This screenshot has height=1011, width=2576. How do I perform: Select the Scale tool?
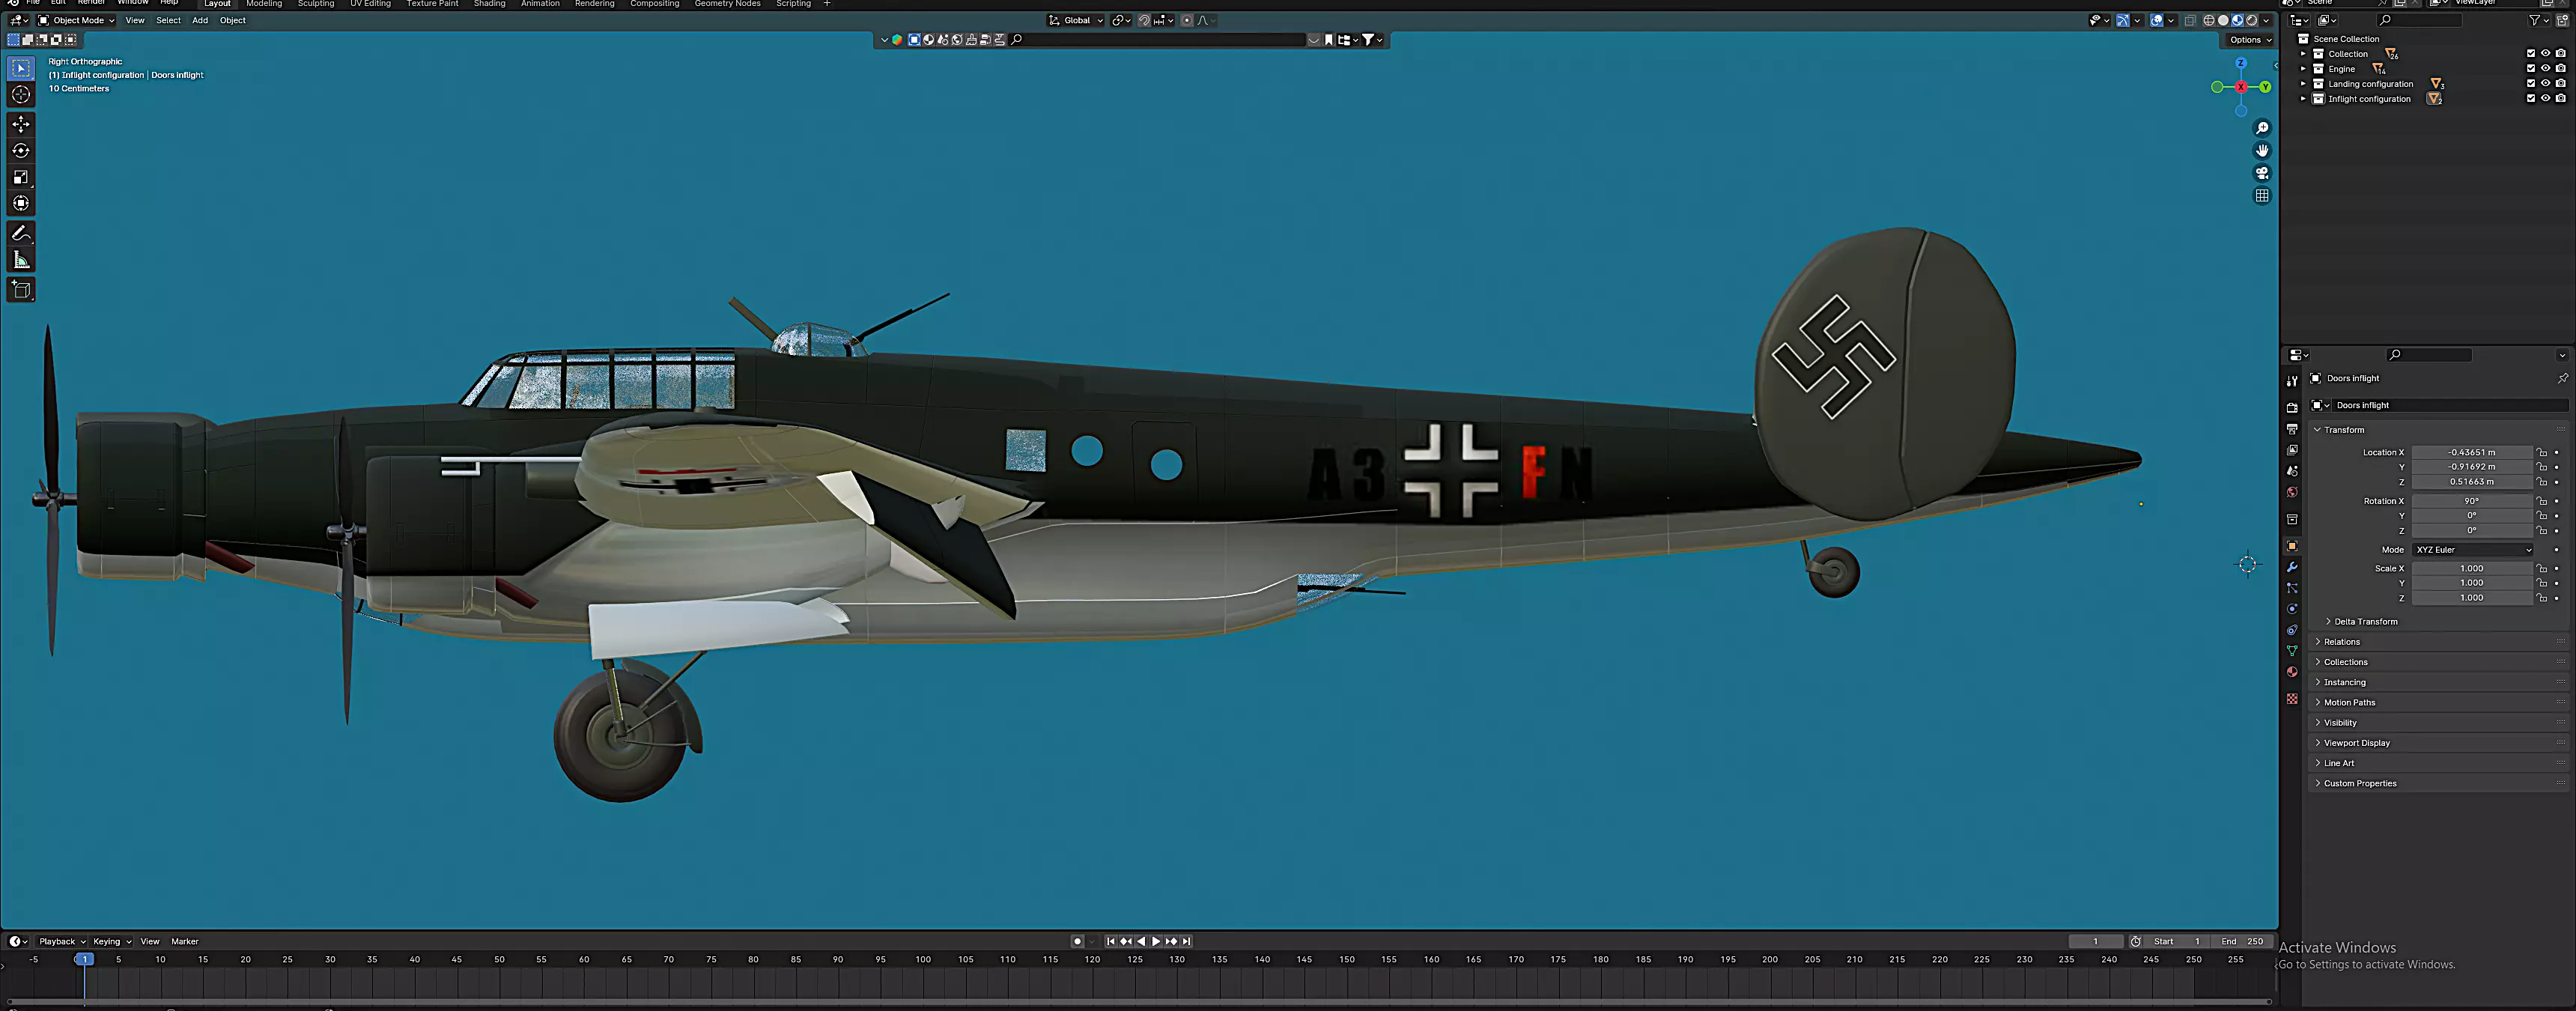click(21, 177)
